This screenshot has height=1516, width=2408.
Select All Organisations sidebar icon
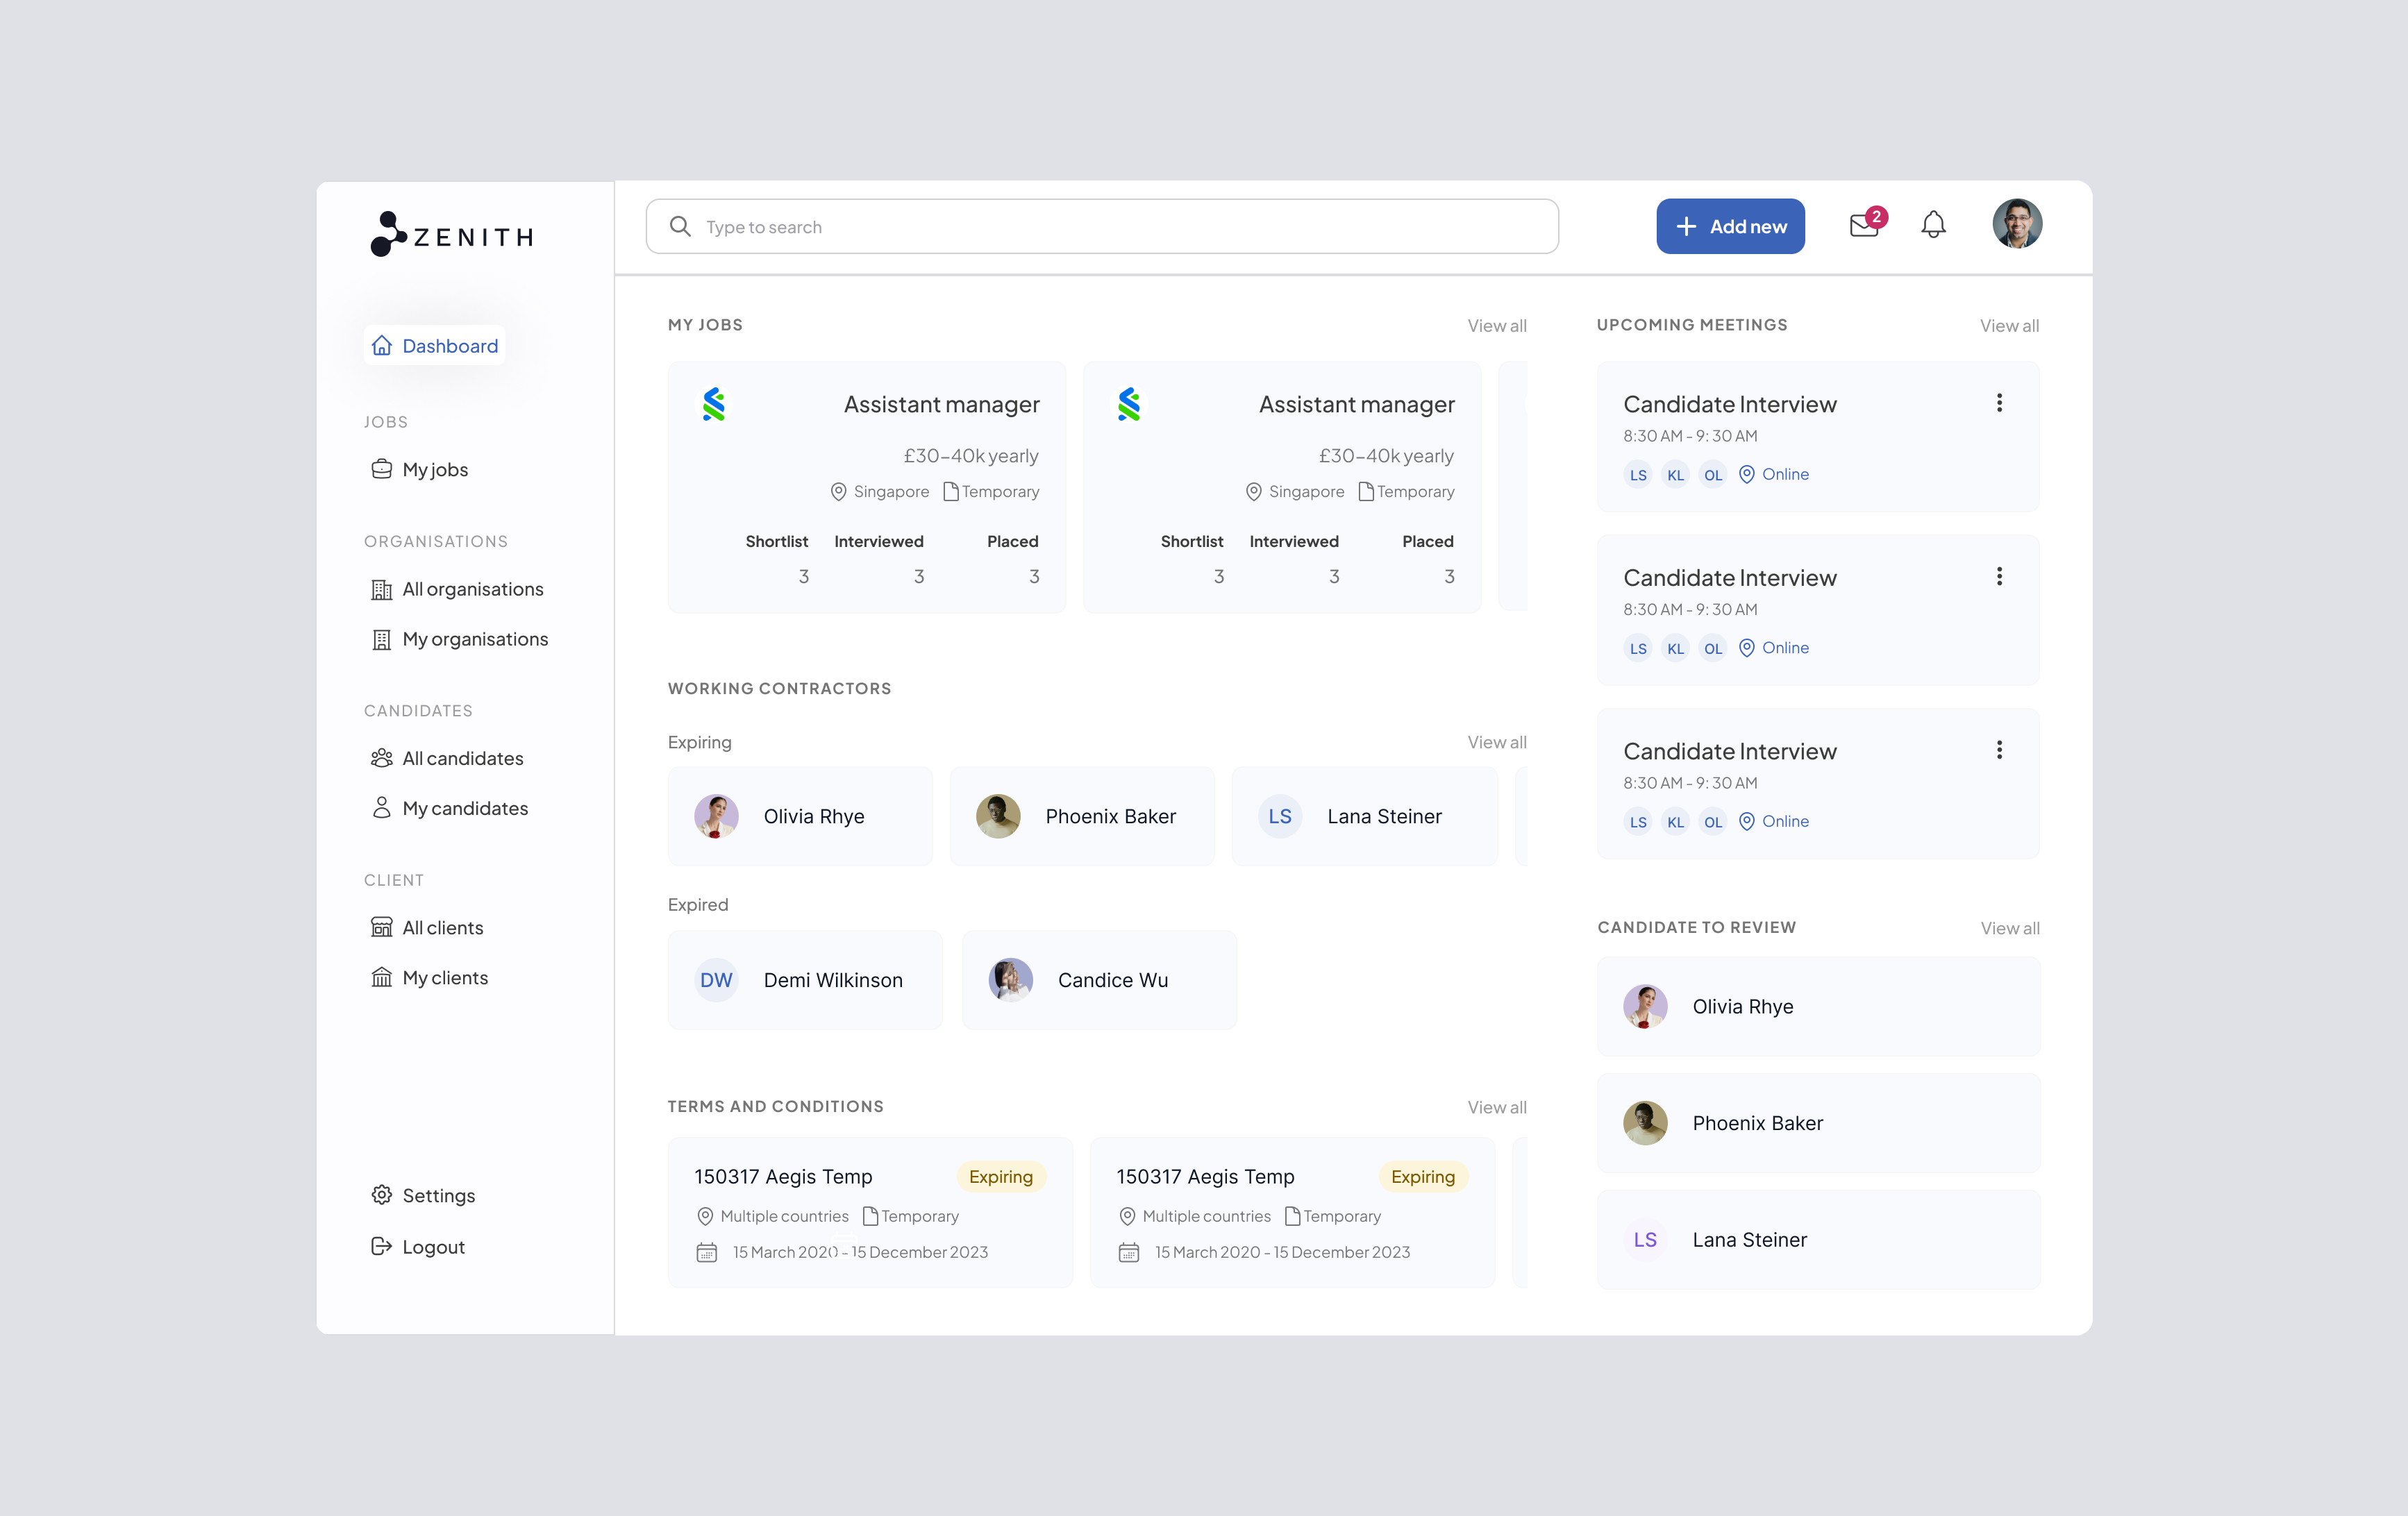coord(381,587)
